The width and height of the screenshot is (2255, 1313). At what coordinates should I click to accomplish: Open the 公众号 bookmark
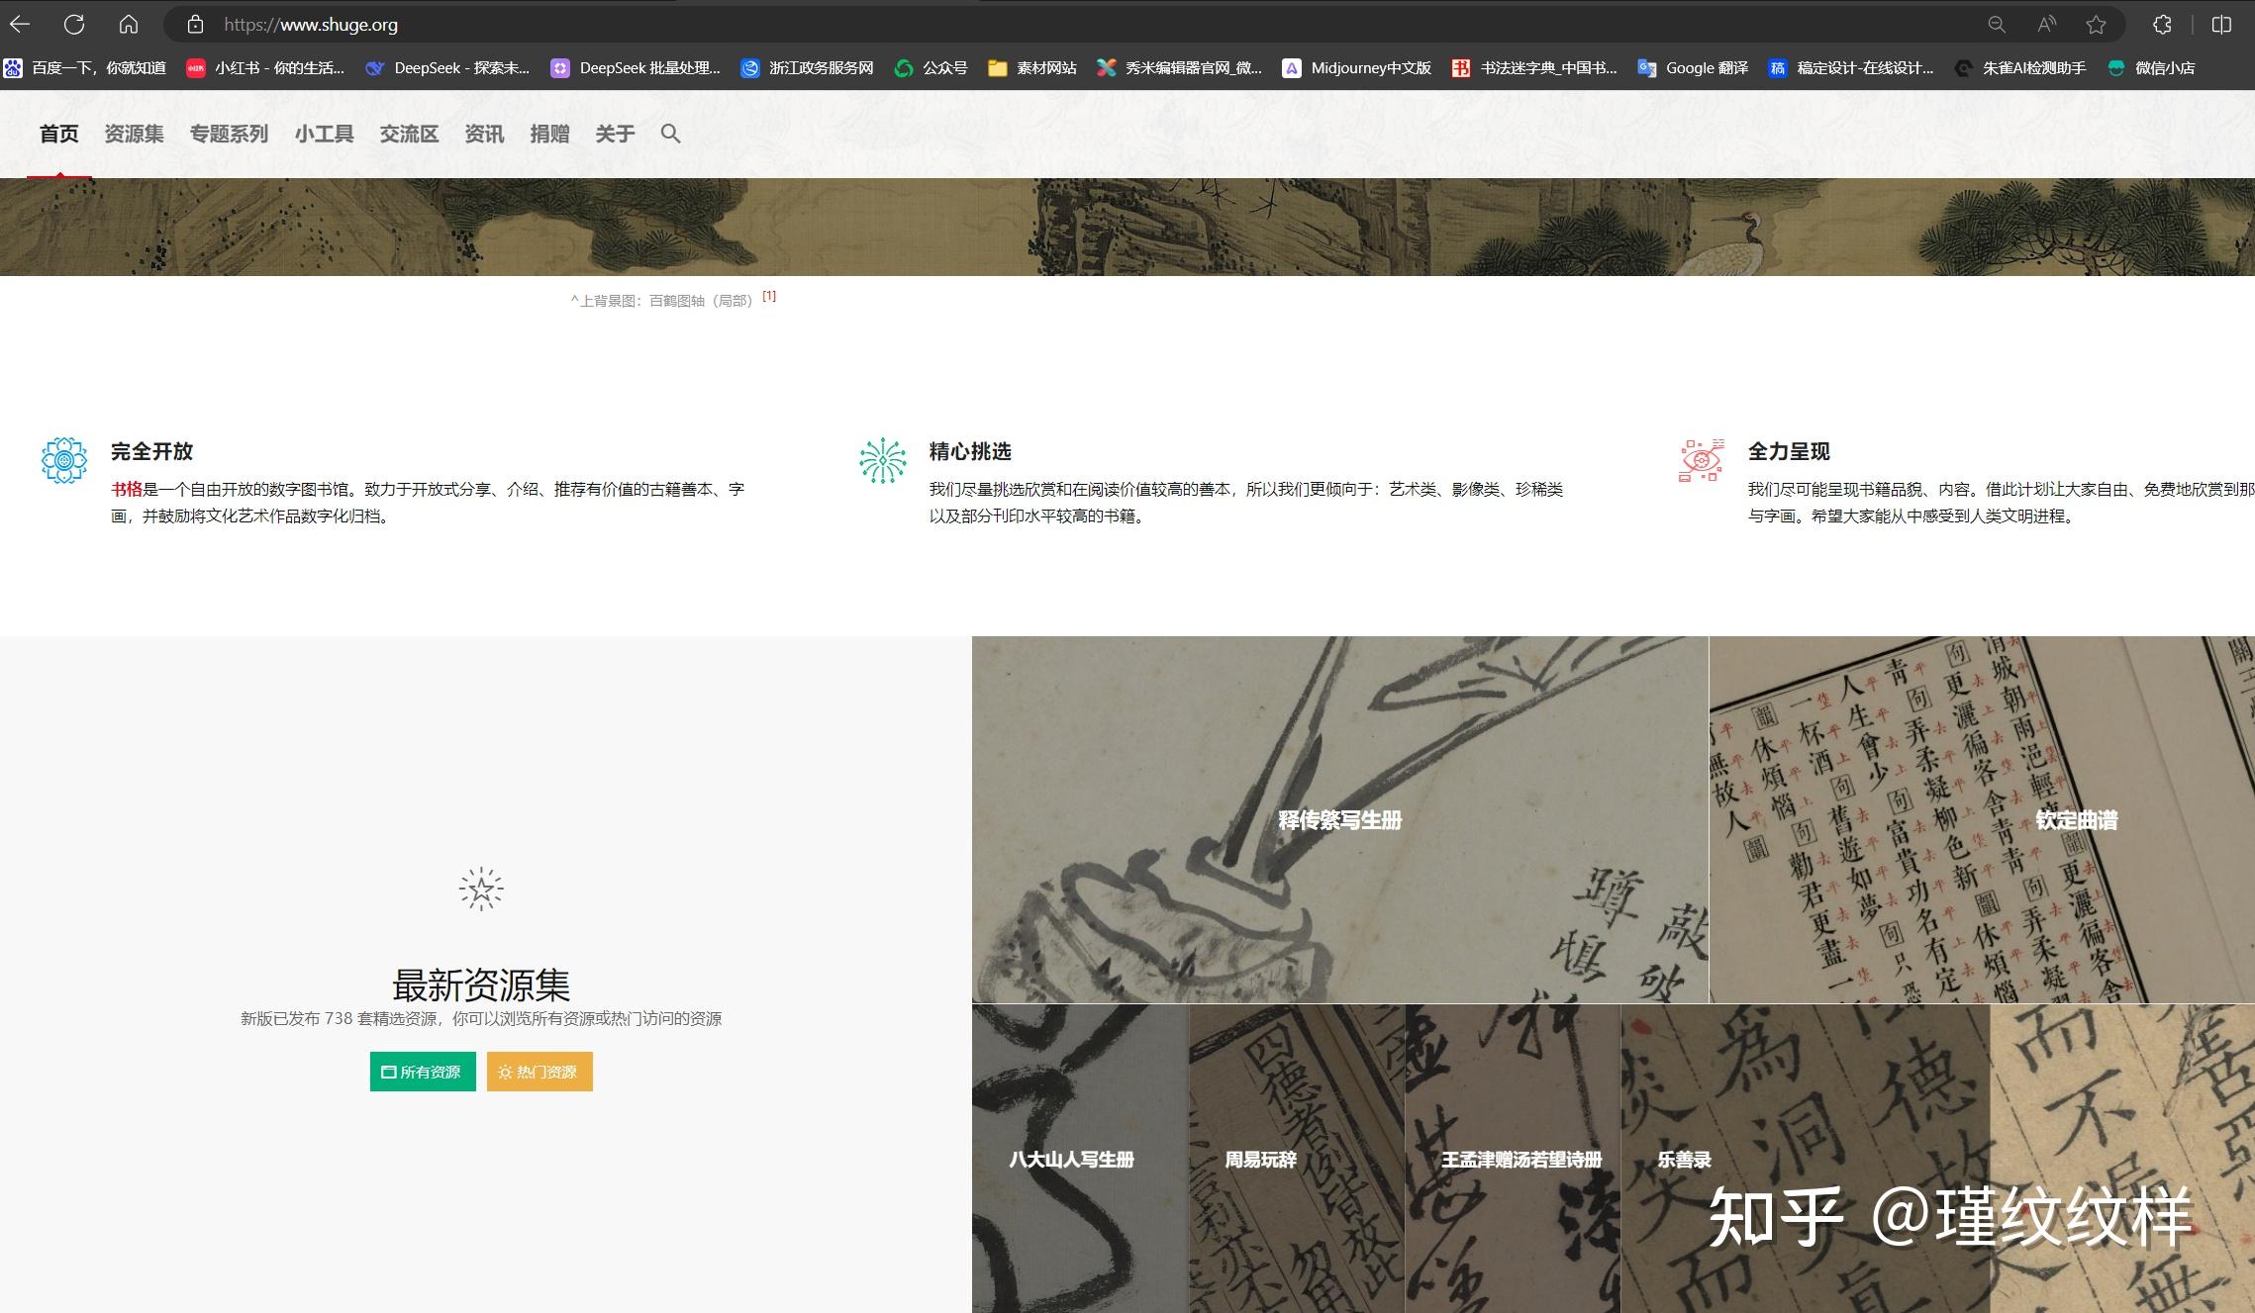[931, 67]
